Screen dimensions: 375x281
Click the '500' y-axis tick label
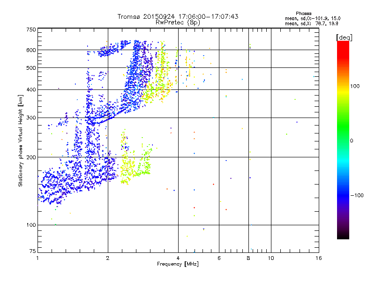[x=31, y=68]
